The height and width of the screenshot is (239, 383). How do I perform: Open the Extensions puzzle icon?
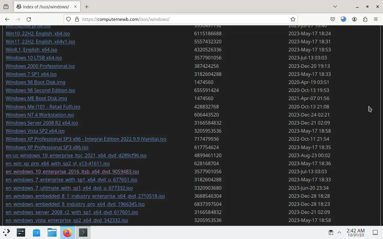pyautogui.click(x=365, y=19)
